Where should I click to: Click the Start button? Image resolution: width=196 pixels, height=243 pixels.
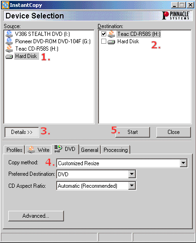133,132
